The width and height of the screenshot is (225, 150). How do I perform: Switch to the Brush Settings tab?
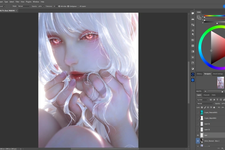(x=218, y=74)
